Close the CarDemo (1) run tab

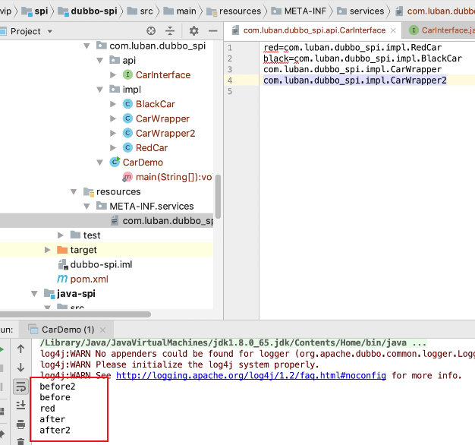102,330
